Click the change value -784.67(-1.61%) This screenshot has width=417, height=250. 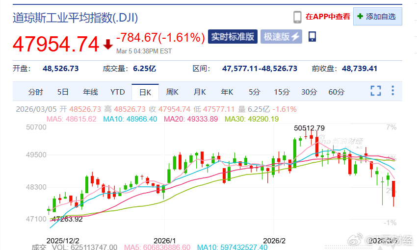pos(160,37)
